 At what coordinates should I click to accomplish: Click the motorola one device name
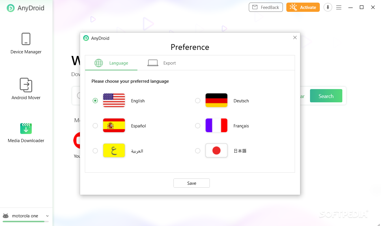[25, 216]
